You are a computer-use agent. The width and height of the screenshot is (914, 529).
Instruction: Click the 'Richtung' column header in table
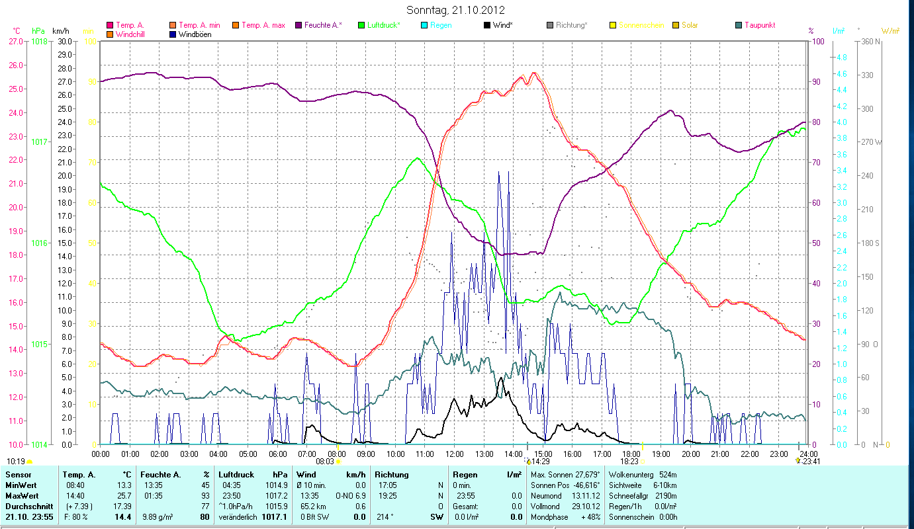392,474
